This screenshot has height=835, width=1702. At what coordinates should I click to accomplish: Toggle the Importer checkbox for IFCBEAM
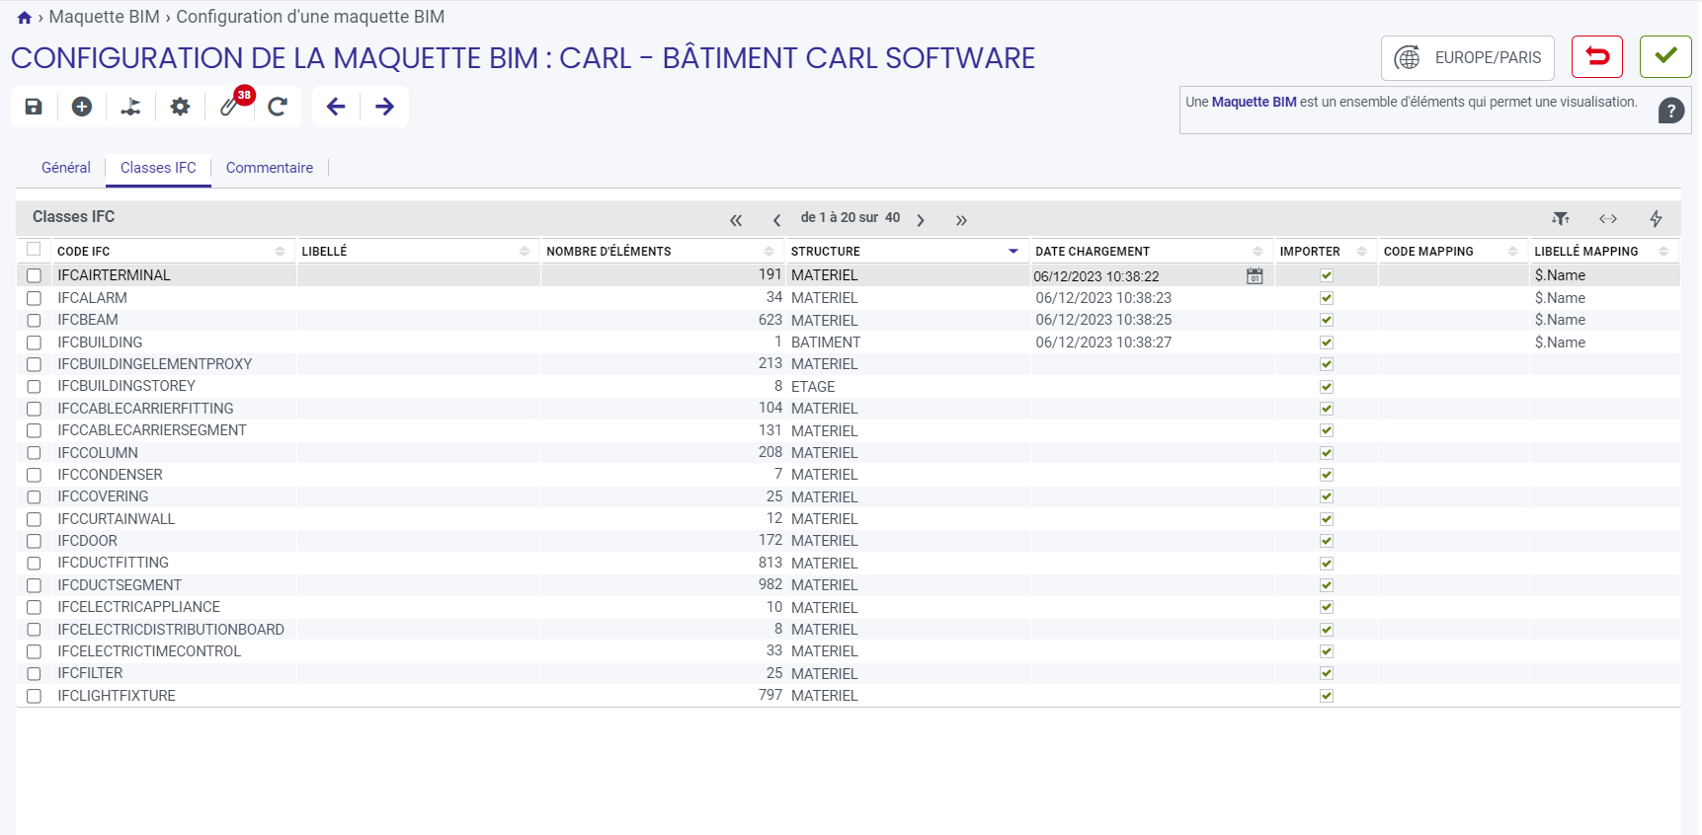tap(1327, 320)
